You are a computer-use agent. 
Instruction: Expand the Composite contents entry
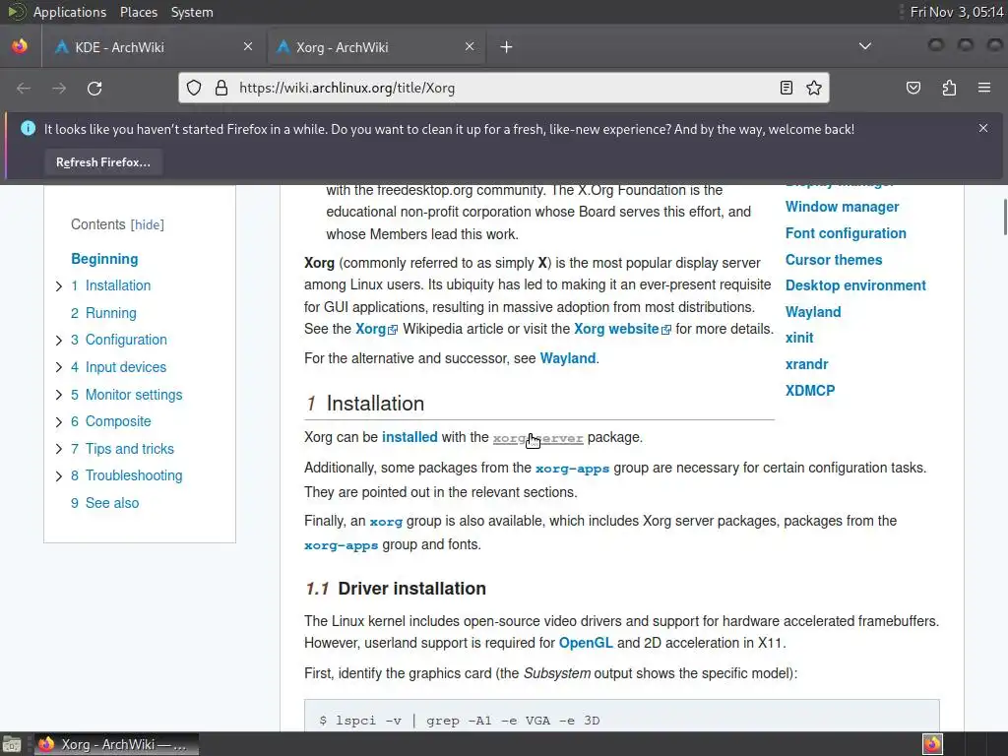(58, 421)
